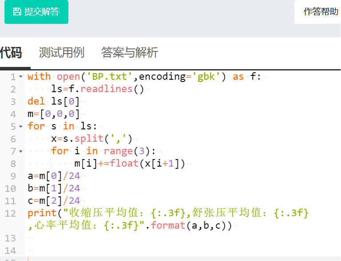Click the del ls[0] statement

(x=53, y=101)
